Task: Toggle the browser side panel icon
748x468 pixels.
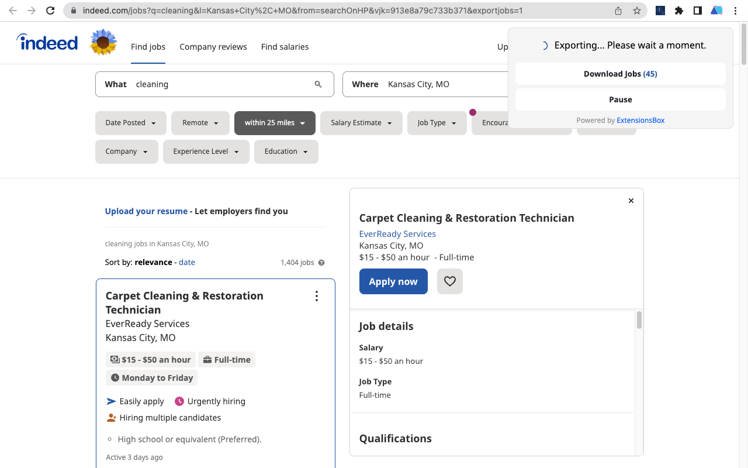Action: point(698,11)
